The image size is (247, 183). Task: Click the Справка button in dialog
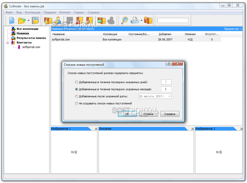[170, 114]
